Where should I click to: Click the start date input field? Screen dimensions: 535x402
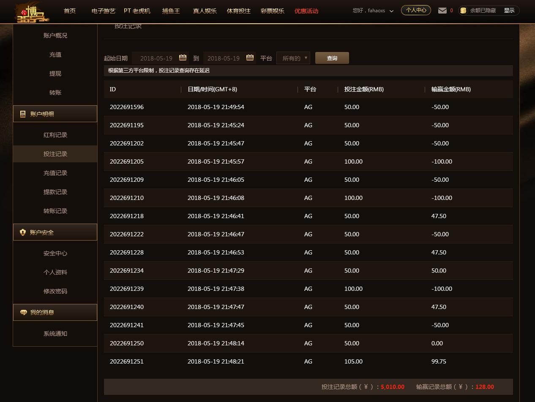(x=160, y=58)
